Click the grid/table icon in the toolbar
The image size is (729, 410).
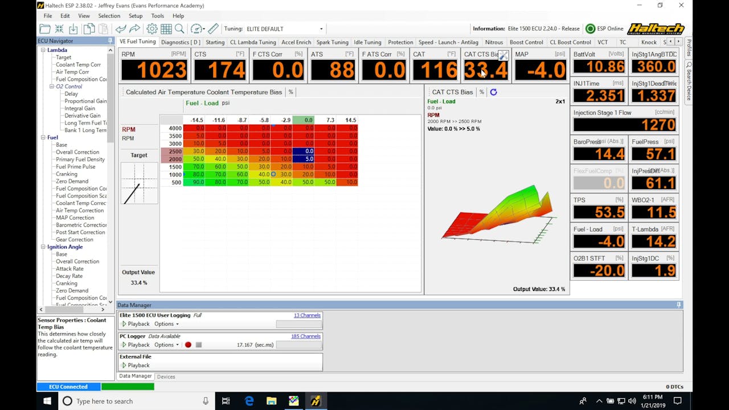(x=165, y=28)
